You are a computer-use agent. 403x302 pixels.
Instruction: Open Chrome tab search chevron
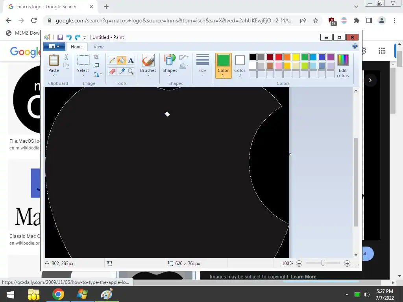tap(356, 7)
